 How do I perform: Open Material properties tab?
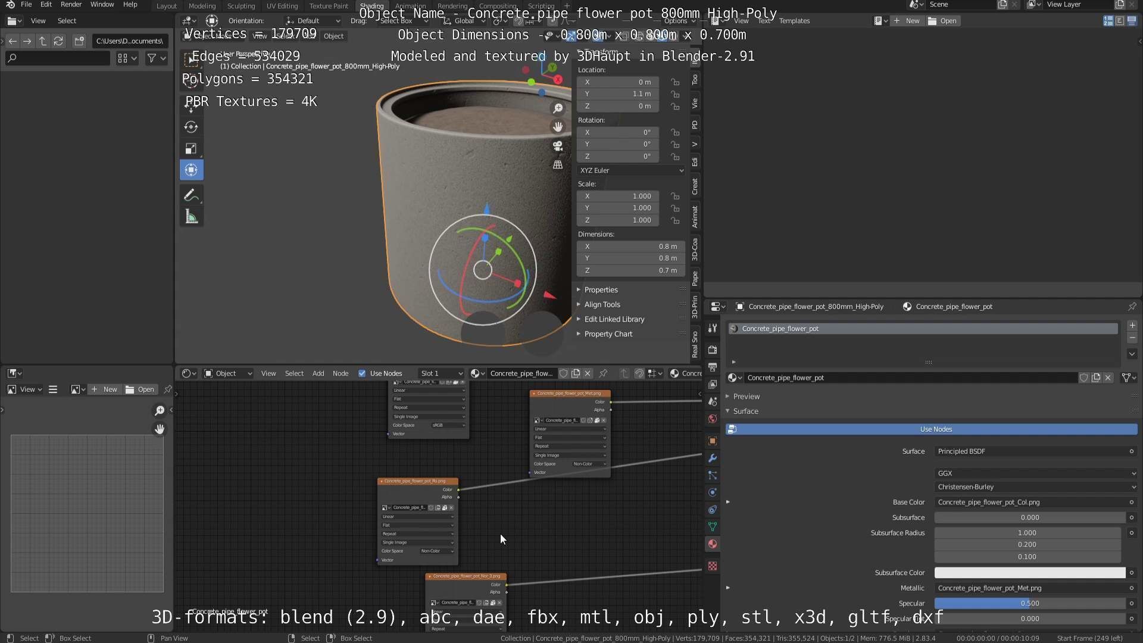click(x=713, y=544)
